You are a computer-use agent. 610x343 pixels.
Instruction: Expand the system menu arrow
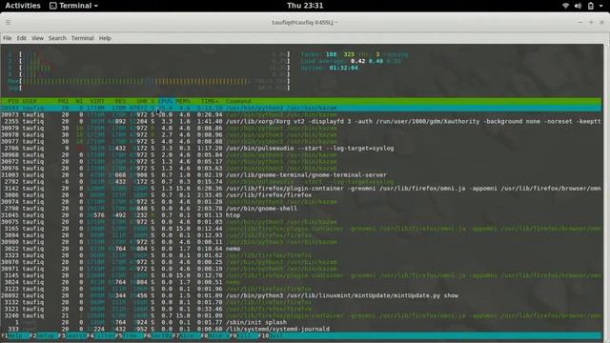point(600,6)
